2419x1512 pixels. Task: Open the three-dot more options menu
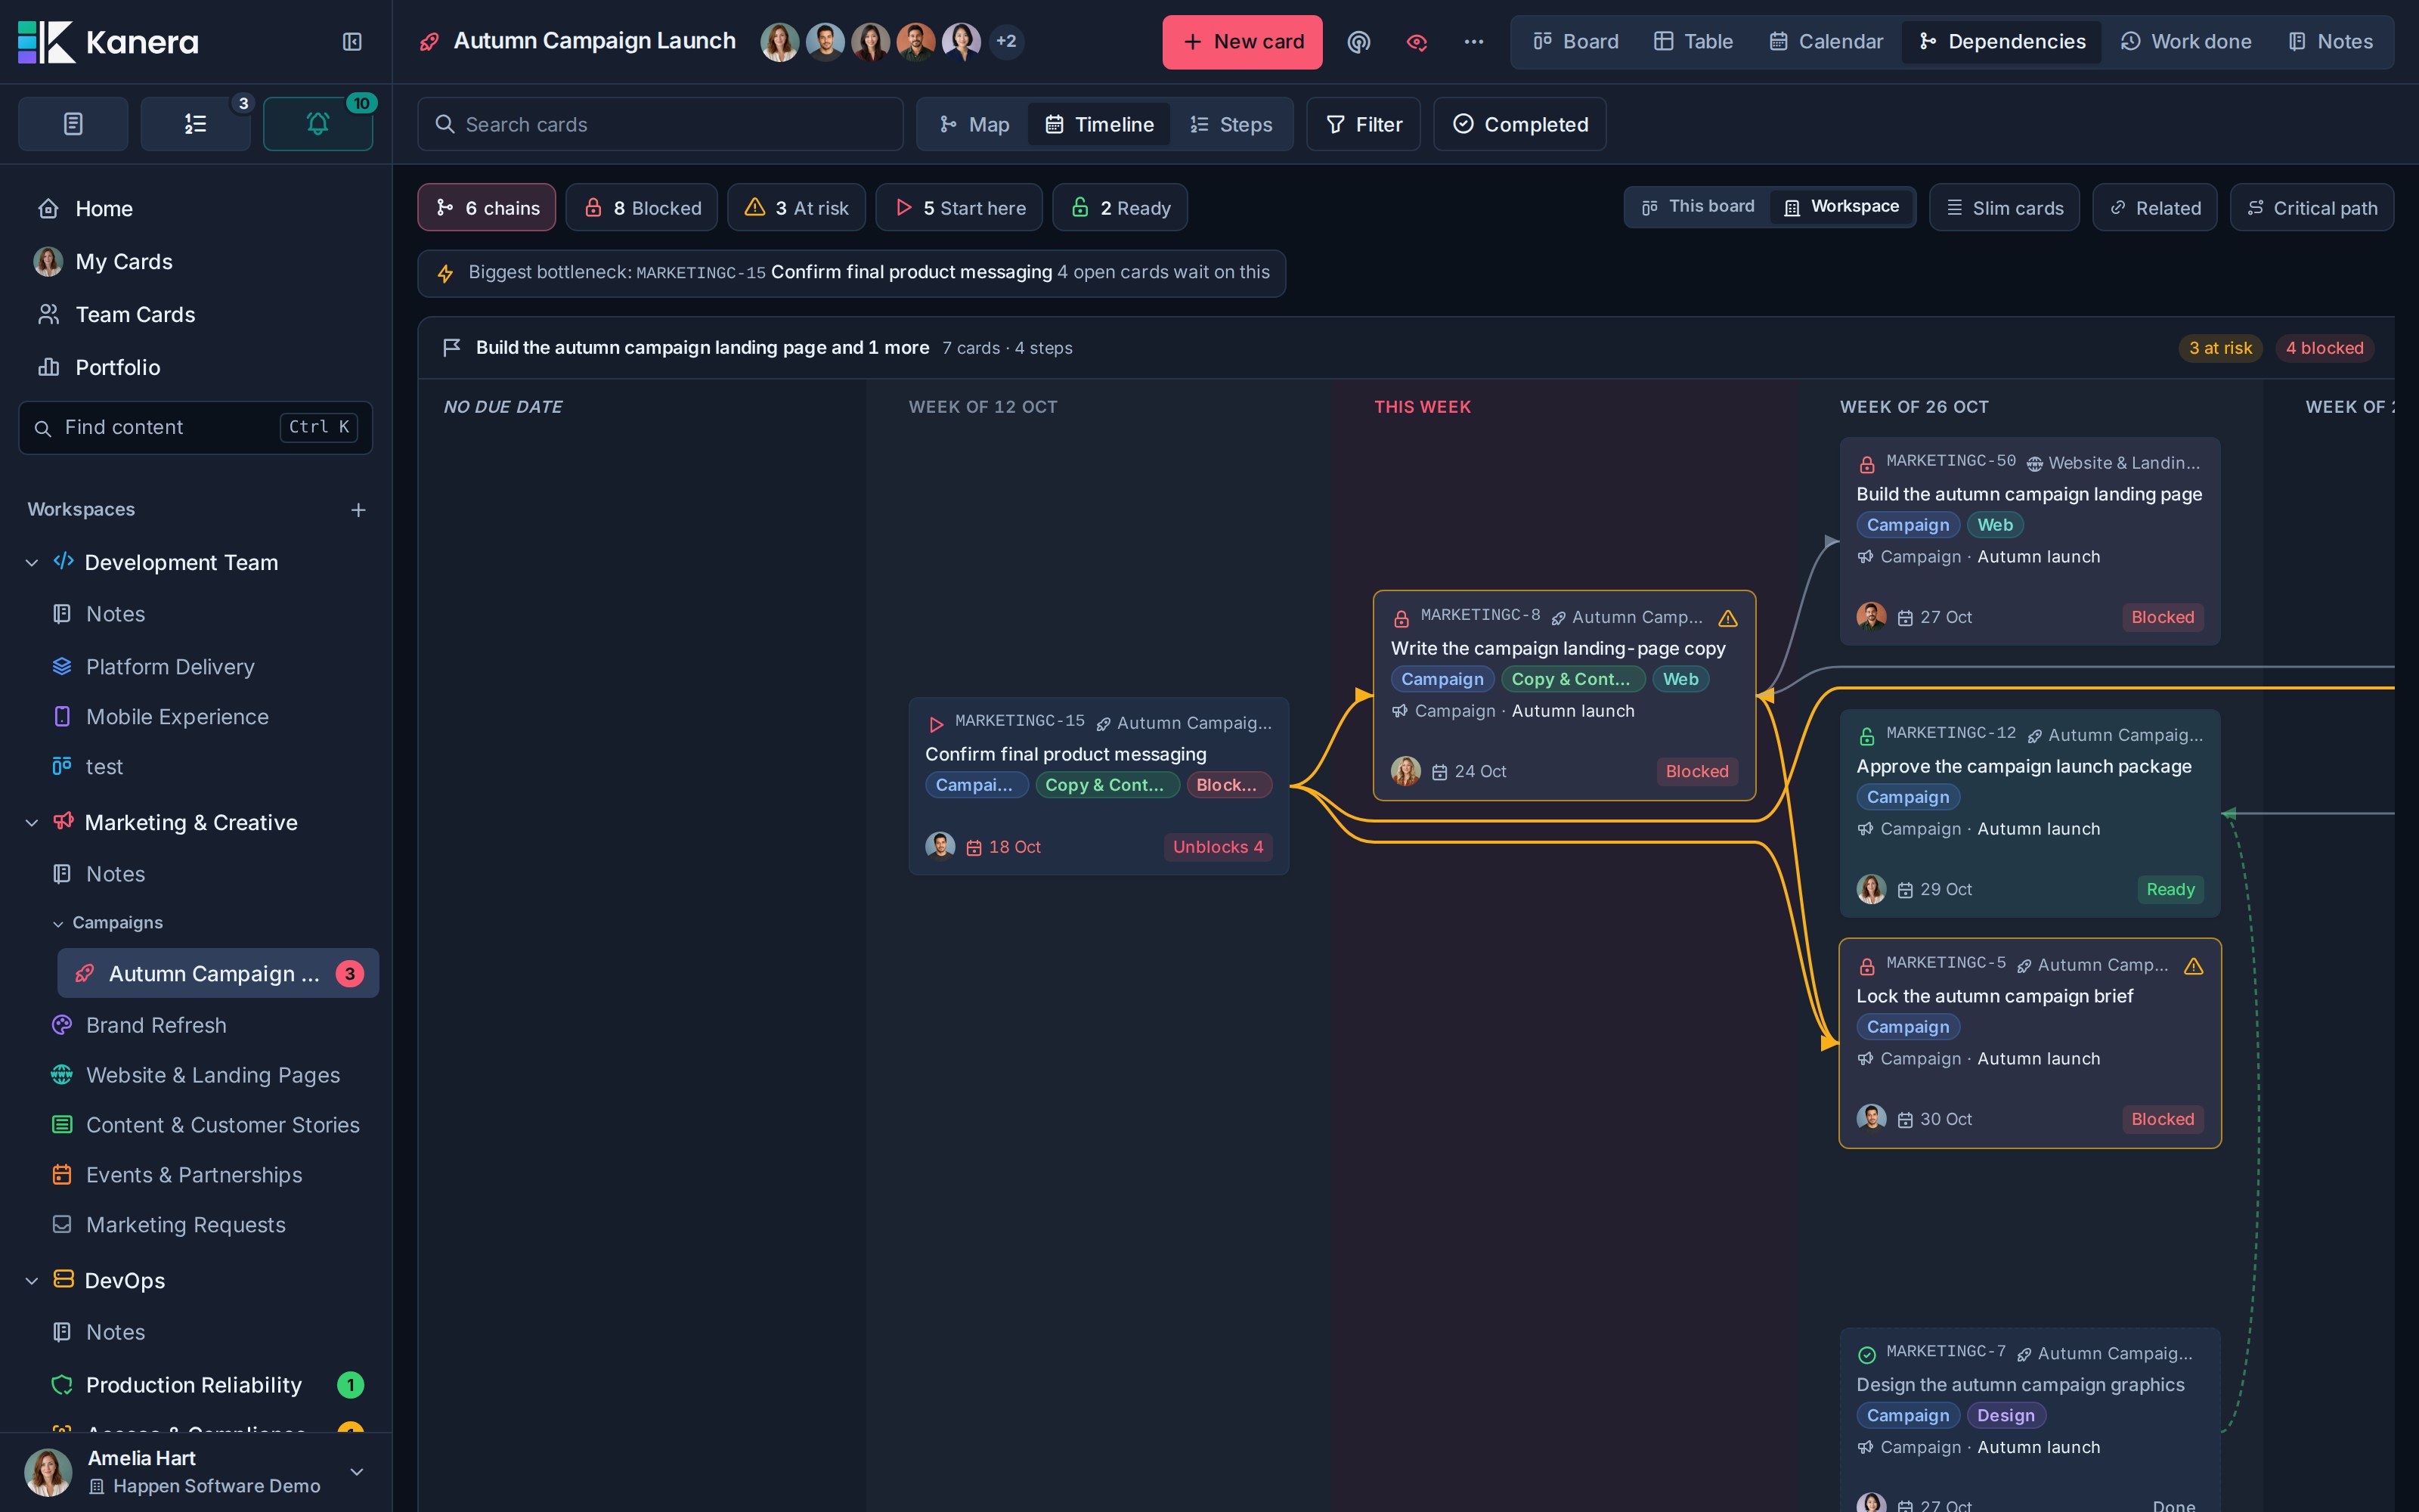[1473, 42]
